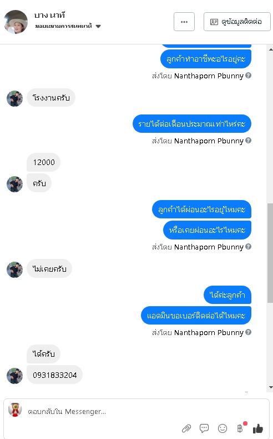Open the emoji picker smiley icon
Viewport: 273px width, 439px height.
click(x=223, y=428)
